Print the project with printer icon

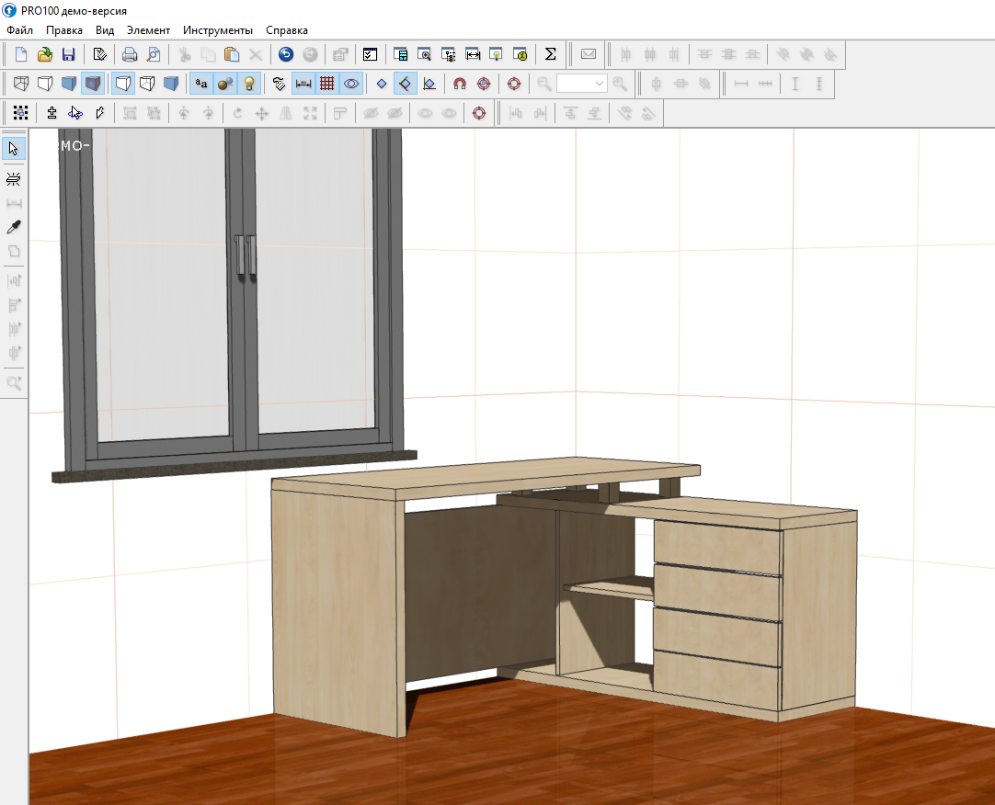(x=130, y=54)
